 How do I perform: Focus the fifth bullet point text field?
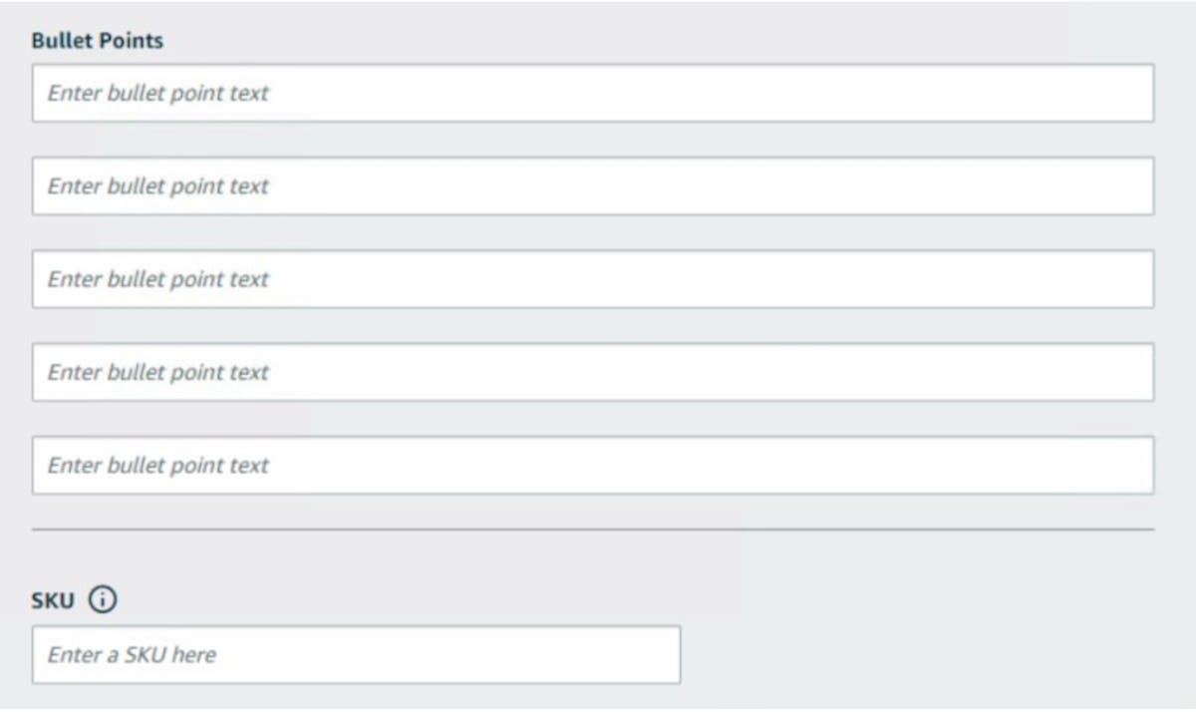click(593, 465)
